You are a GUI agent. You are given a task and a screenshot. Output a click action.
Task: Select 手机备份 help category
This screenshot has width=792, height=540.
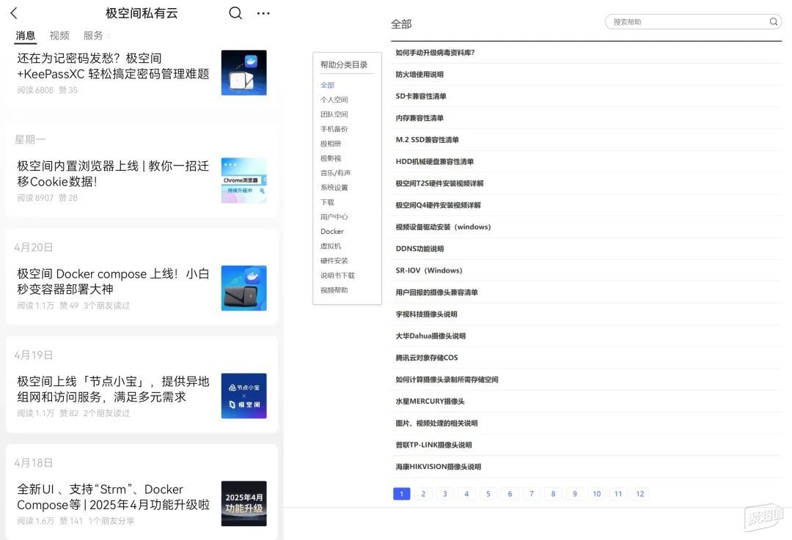(334, 129)
